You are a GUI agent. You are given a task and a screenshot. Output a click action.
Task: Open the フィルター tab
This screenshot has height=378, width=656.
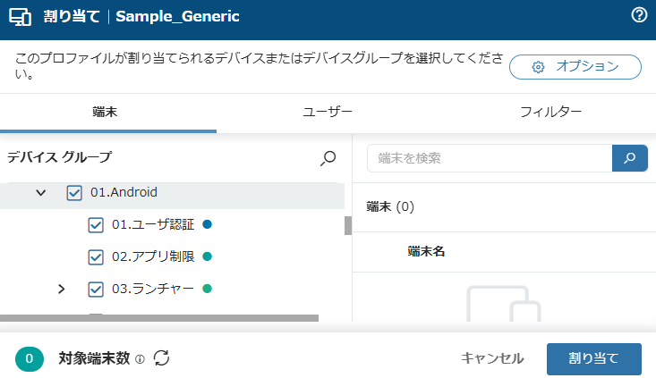click(550, 113)
